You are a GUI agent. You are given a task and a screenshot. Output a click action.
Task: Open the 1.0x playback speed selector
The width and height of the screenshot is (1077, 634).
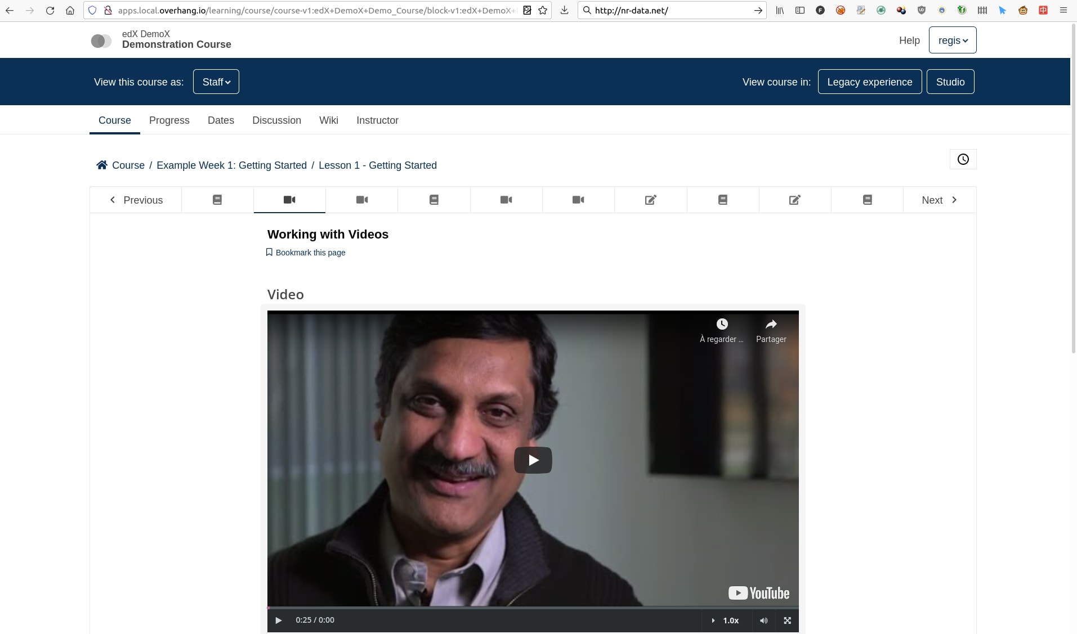(730, 620)
